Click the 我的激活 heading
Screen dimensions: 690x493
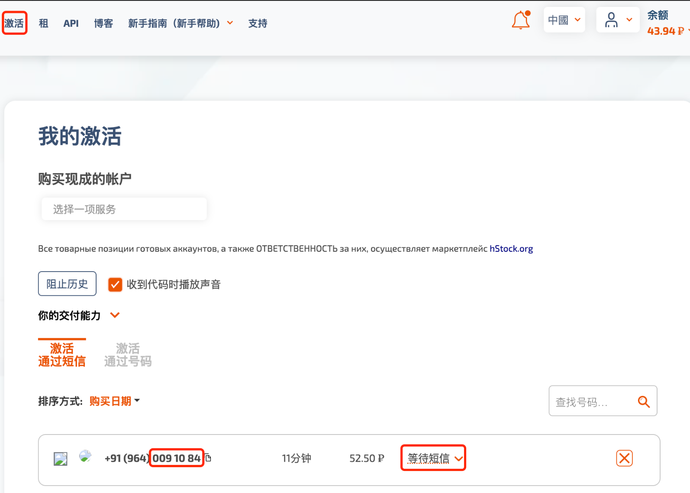[80, 136]
